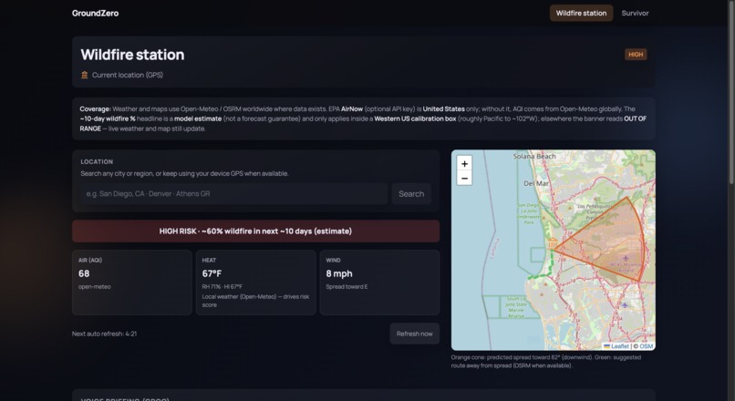Click the Solana Beach label on the map
Image resolution: width=735 pixels, height=401 pixels.
click(x=534, y=156)
